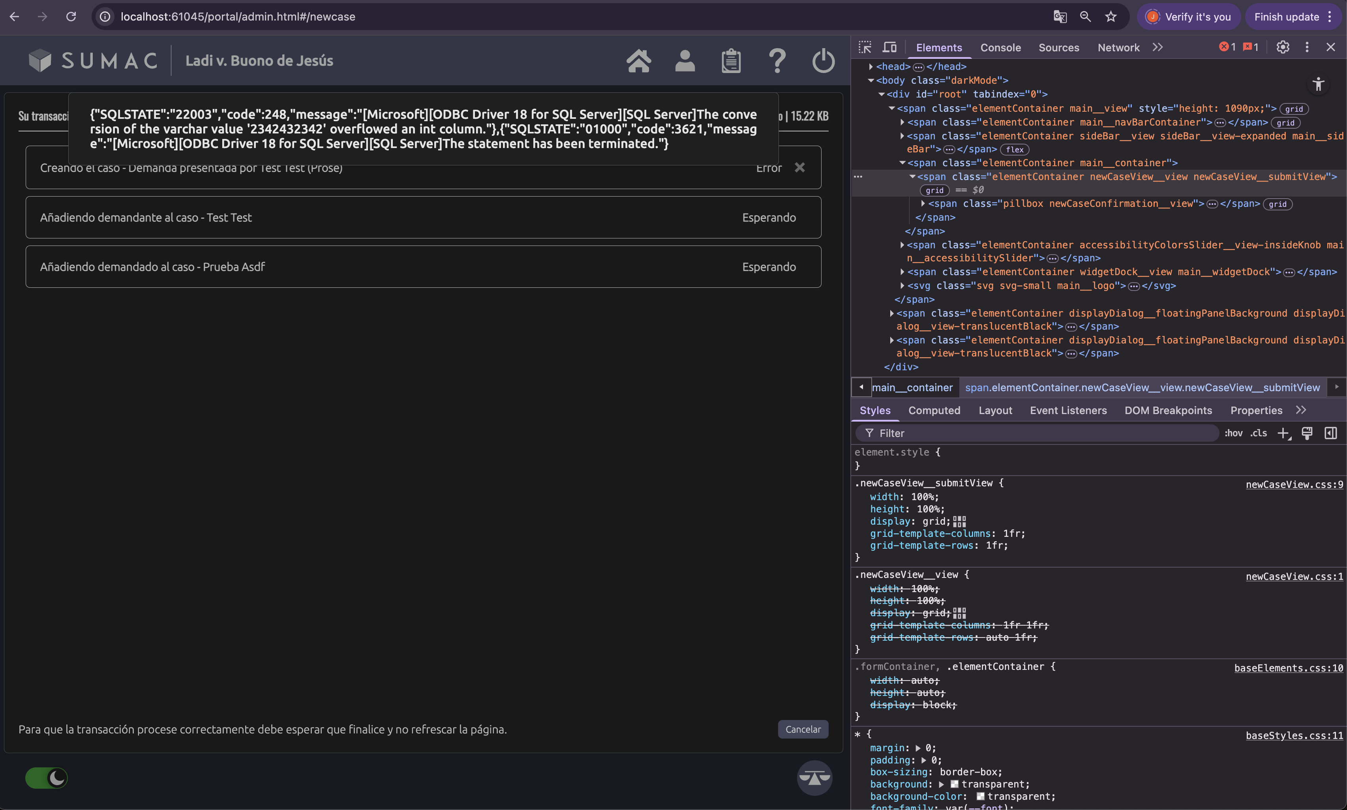Activate DevTools inspect element picker
This screenshot has width=1347, height=810.
(x=865, y=47)
